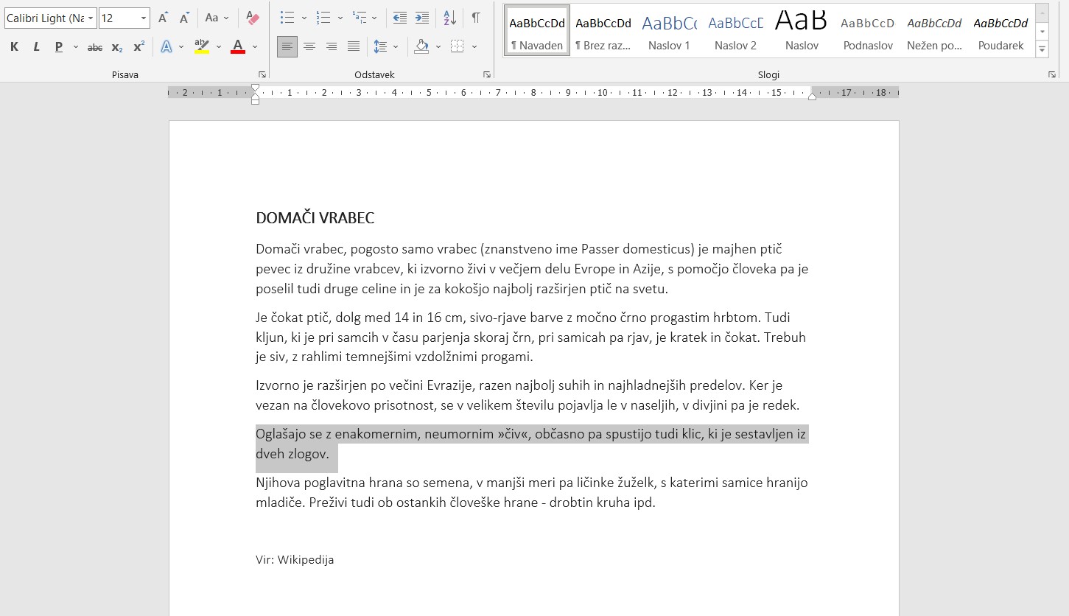Image resolution: width=1069 pixels, height=616 pixels.
Task: Toggle strikethrough abc formatting
Action: point(95,47)
